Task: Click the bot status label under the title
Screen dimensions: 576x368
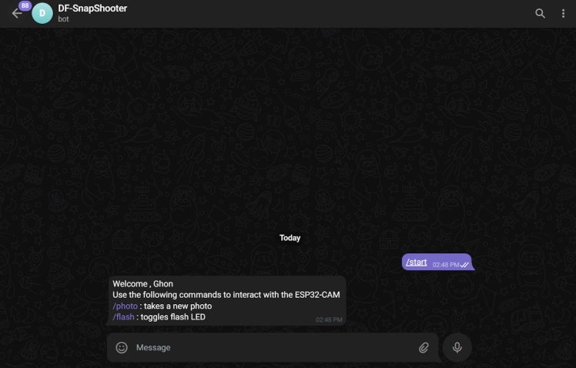Action: tap(63, 19)
